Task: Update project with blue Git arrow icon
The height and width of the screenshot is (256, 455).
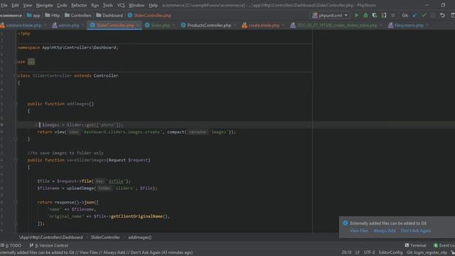Action: 415,16
